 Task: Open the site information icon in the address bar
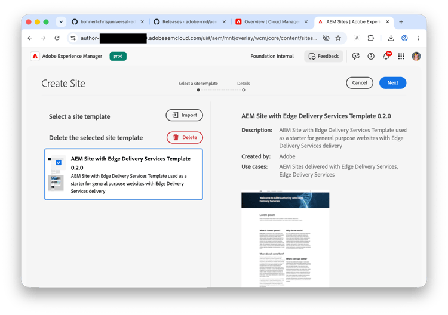tap(73, 38)
